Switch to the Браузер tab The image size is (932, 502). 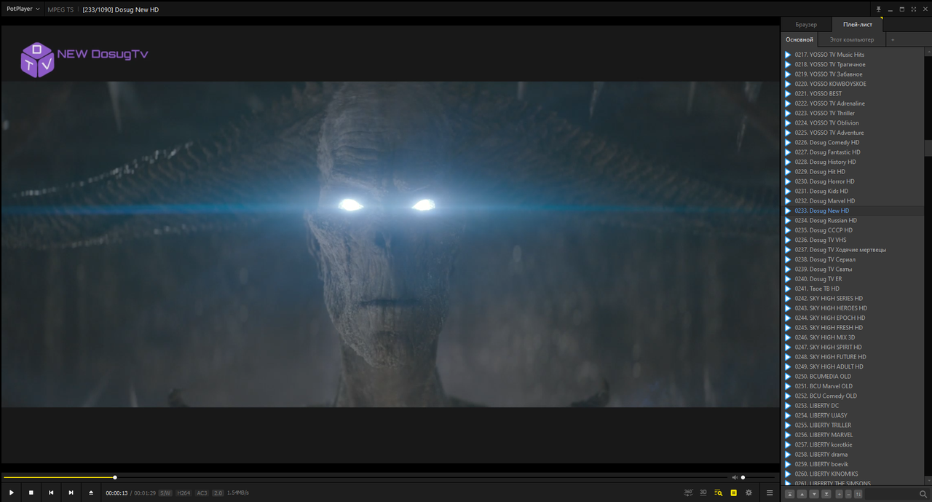[x=806, y=25]
